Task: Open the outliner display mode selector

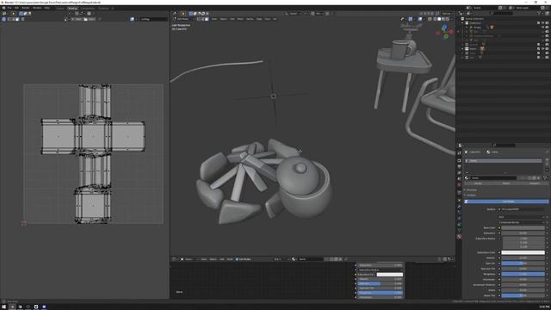Action: [x=468, y=13]
